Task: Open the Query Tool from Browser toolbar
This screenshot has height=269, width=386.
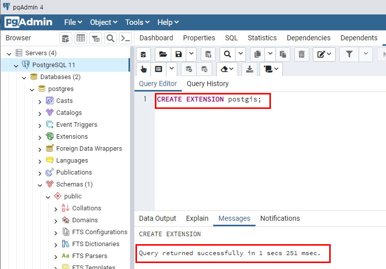Action: coord(65,38)
